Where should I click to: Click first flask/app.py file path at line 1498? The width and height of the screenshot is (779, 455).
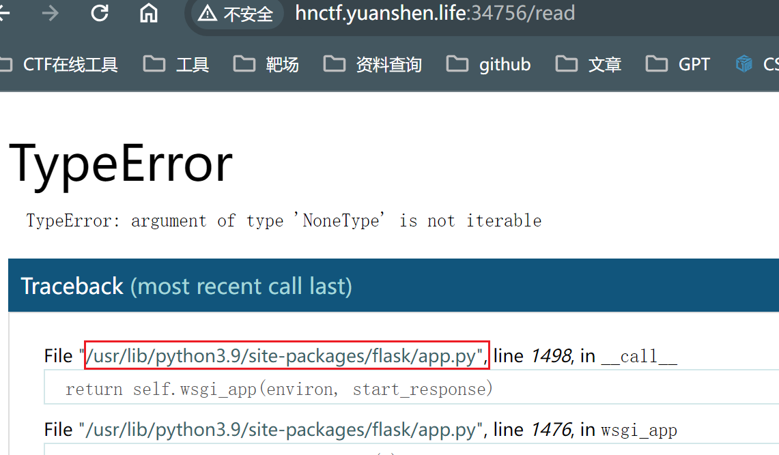(x=286, y=355)
